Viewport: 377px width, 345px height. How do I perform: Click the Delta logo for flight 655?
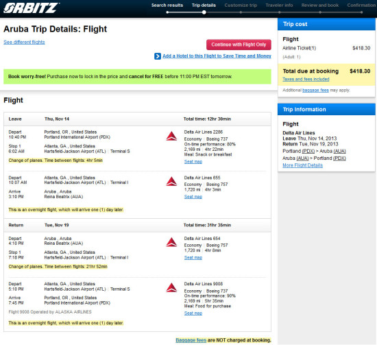(171, 181)
